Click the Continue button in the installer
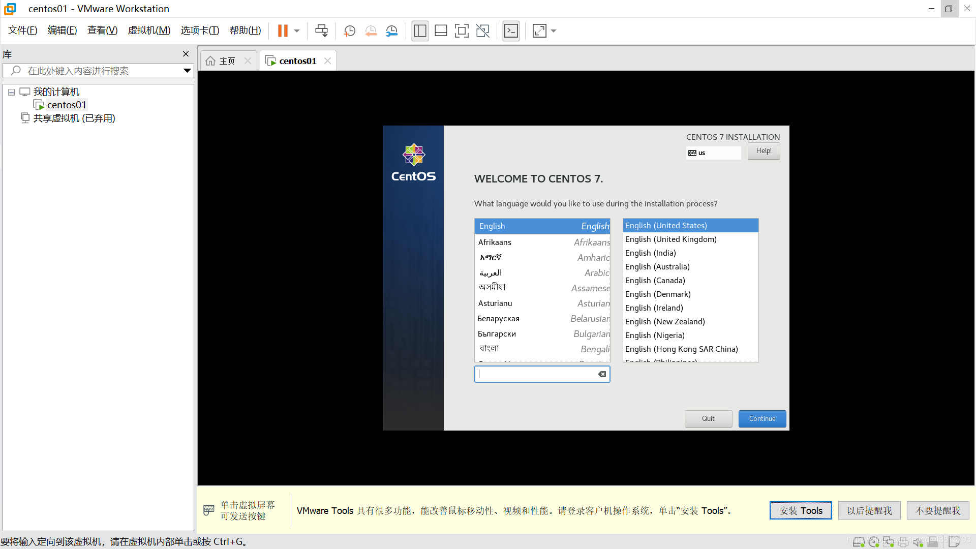 pyautogui.click(x=762, y=418)
